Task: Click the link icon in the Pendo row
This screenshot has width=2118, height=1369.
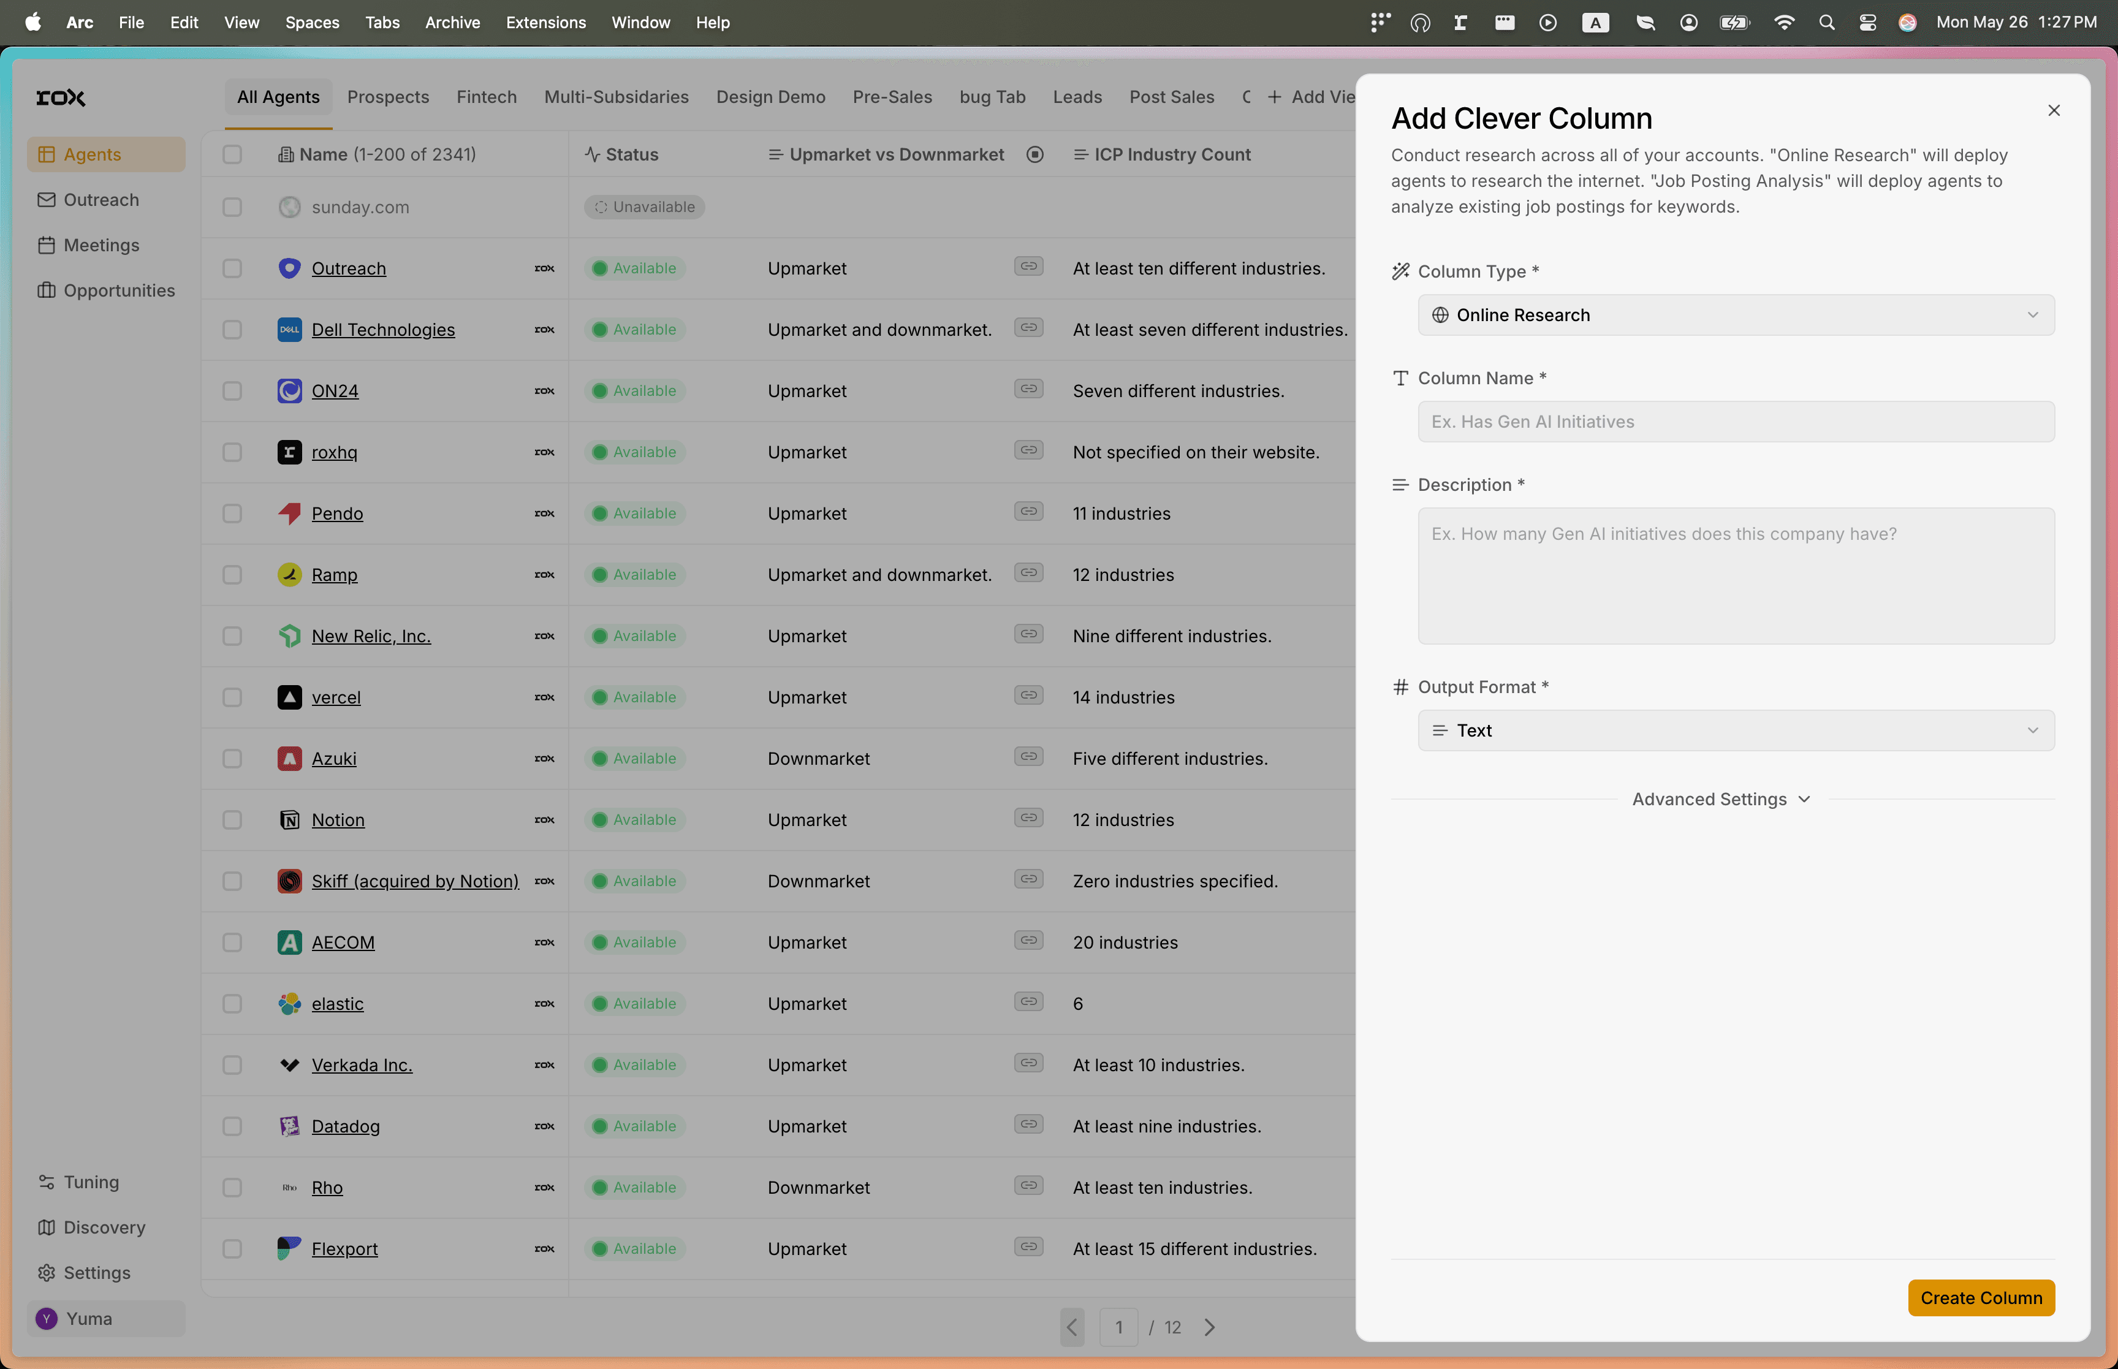Action: [x=1028, y=512]
